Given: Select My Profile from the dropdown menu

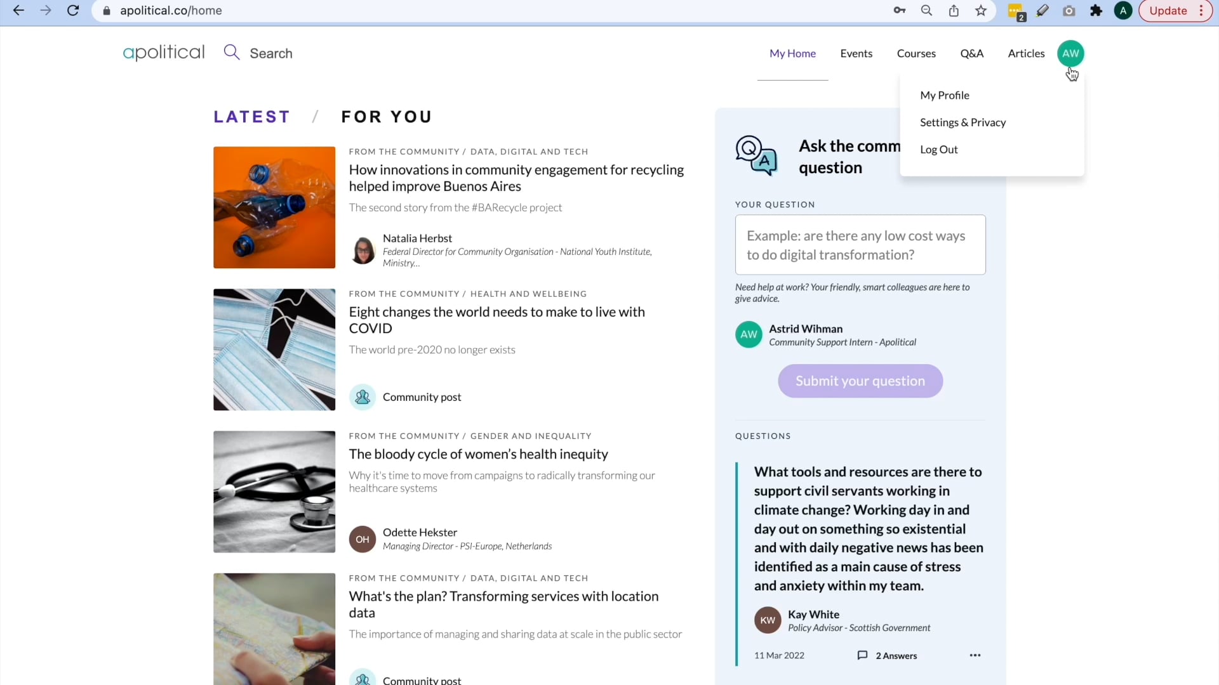Looking at the screenshot, I should [945, 95].
